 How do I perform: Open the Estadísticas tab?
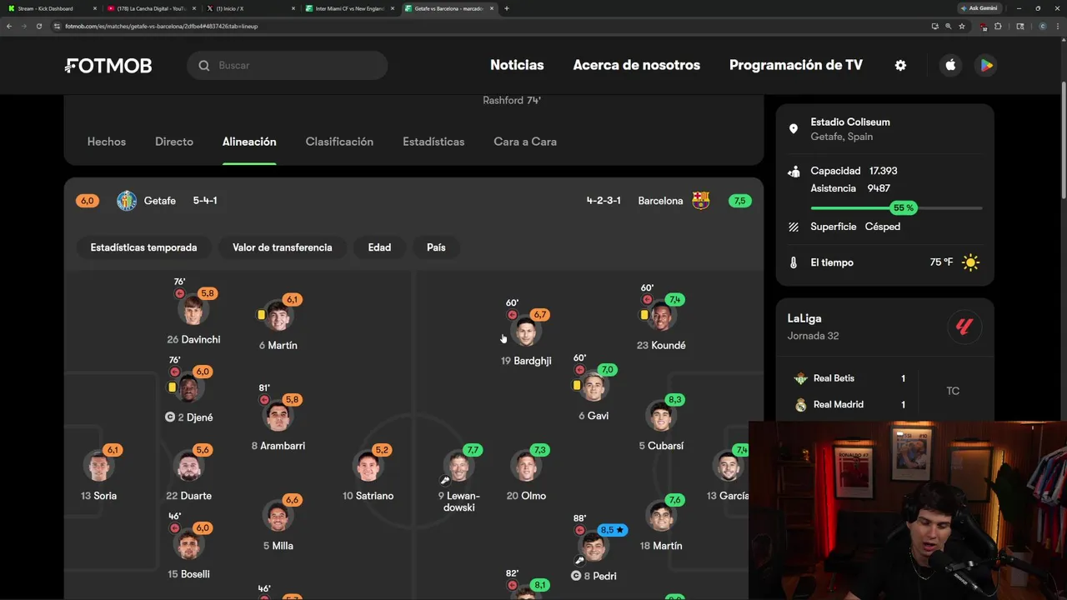[x=433, y=142]
